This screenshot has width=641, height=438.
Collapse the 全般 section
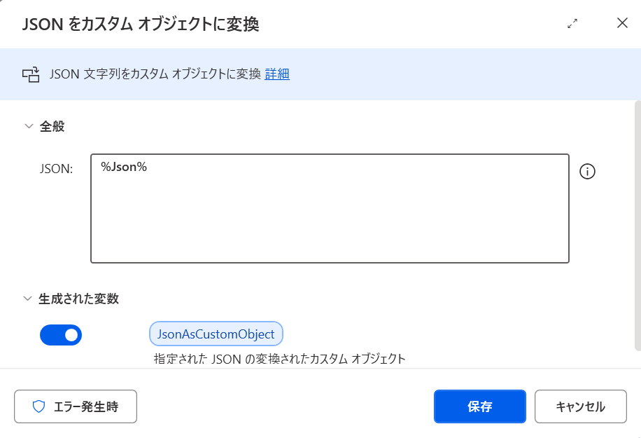[29, 126]
